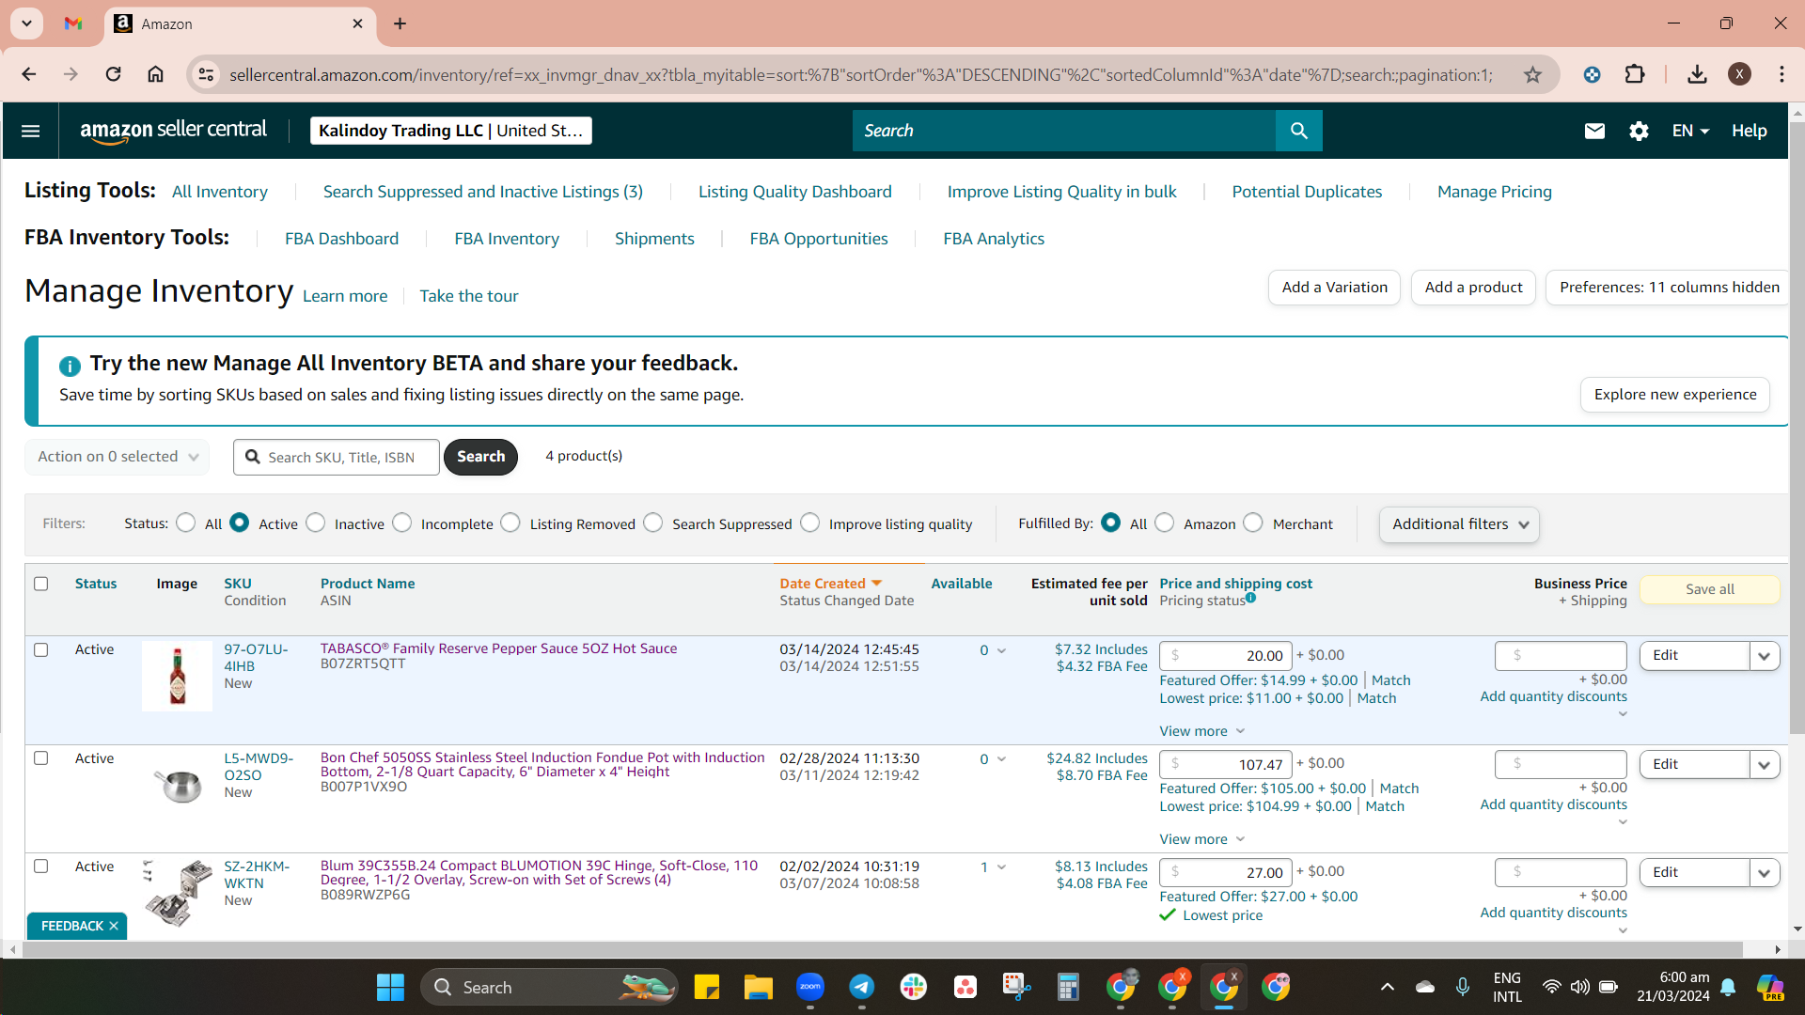This screenshot has height=1015, width=1805.
Task: Select the Inactive status filter
Action: tap(316, 523)
